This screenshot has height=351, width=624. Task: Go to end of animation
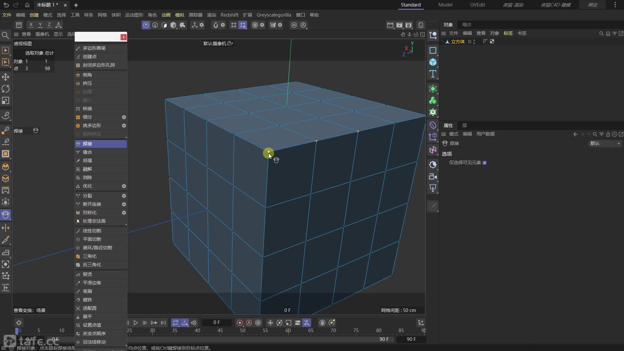pyautogui.click(x=163, y=323)
